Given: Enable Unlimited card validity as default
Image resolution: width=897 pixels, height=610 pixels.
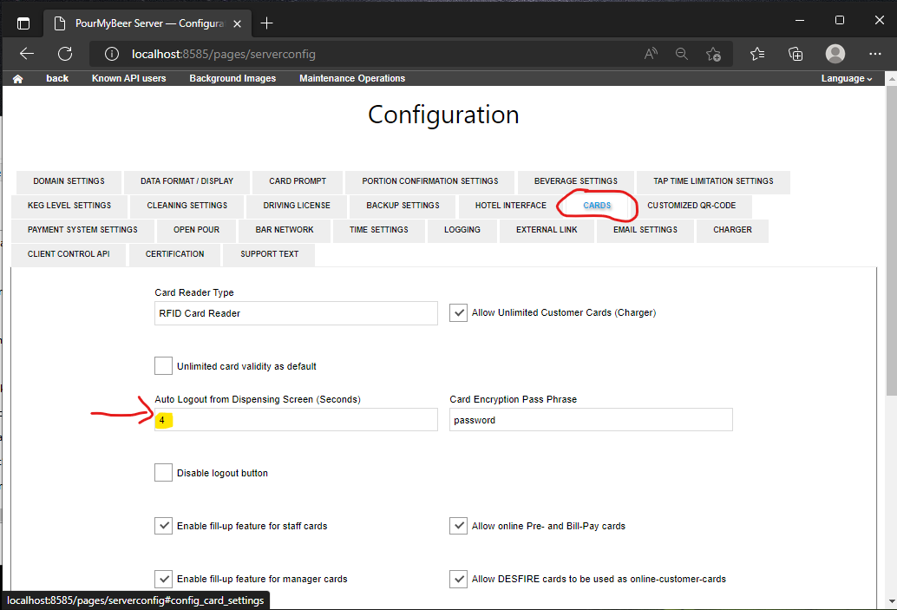Looking at the screenshot, I should tap(164, 365).
